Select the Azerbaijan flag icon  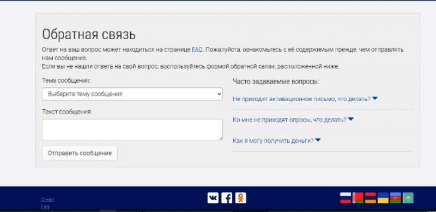pyautogui.click(x=396, y=198)
